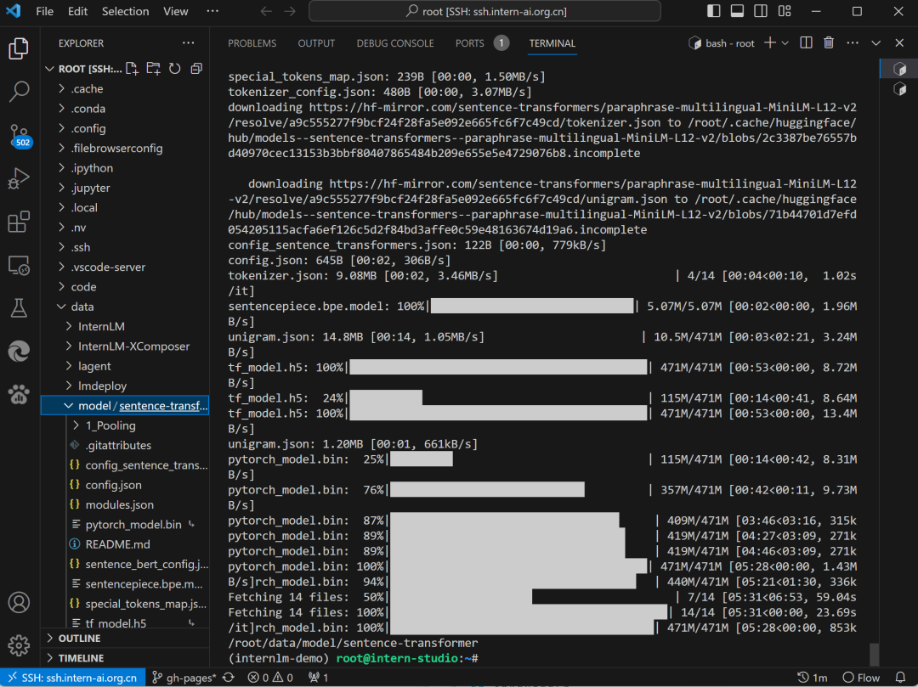Collapse the data folder
Screen dimensions: 918x687
point(125,307)
